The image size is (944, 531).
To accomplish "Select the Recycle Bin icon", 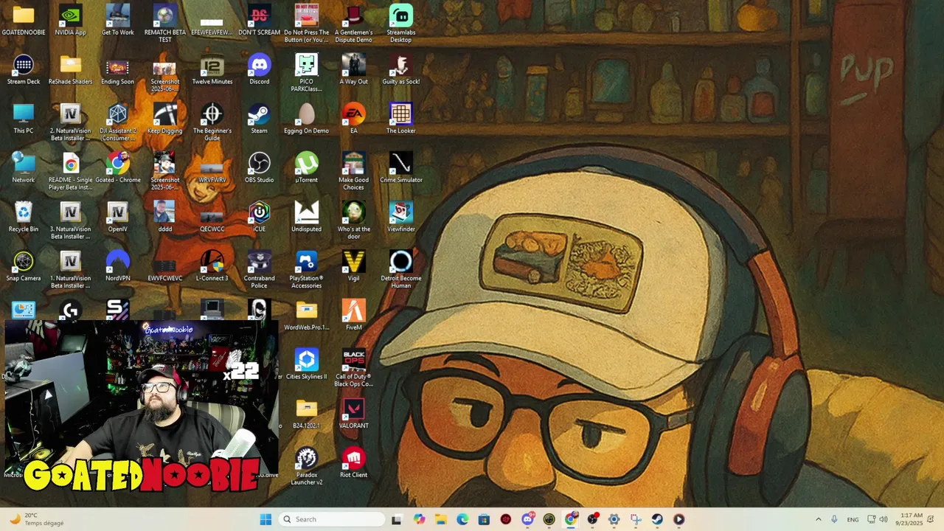I will pyautogui.click(x=24, y=218).
